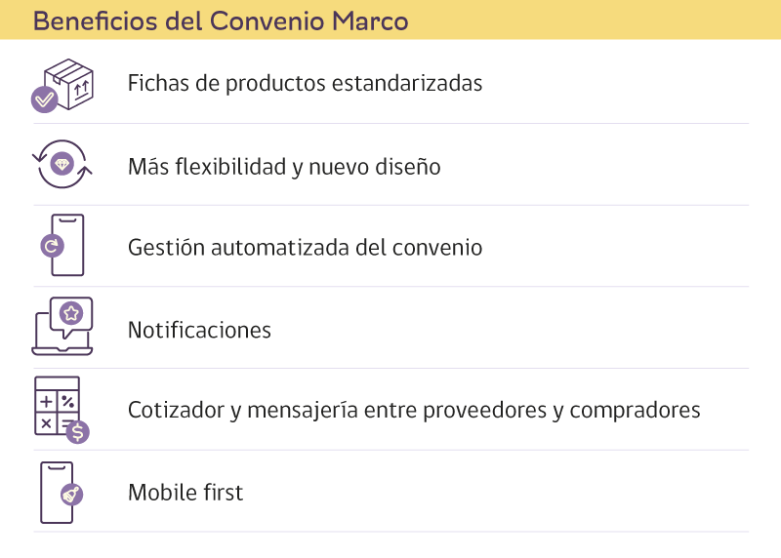Click the Notificaciones item

click(x=199, y=330)
